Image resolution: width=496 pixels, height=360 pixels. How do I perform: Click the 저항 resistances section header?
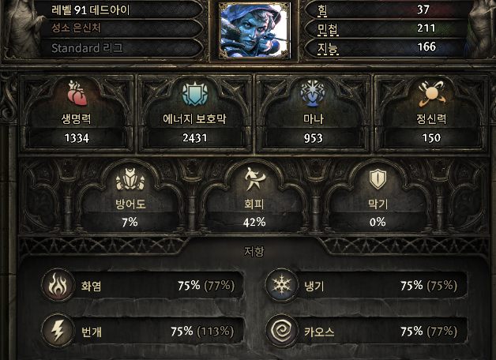(x=254, y=251)
